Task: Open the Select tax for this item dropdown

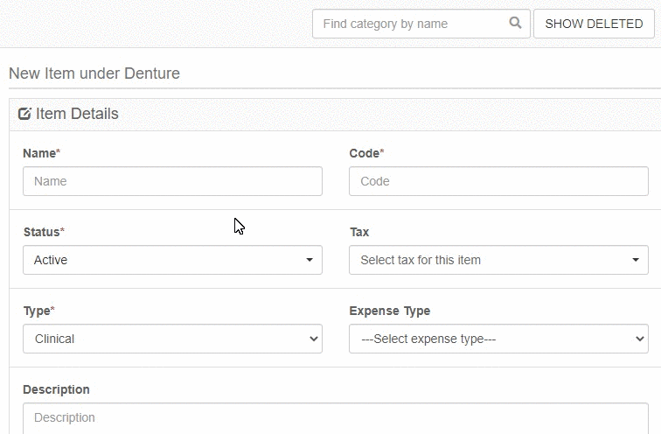Action: pos(498,260)
